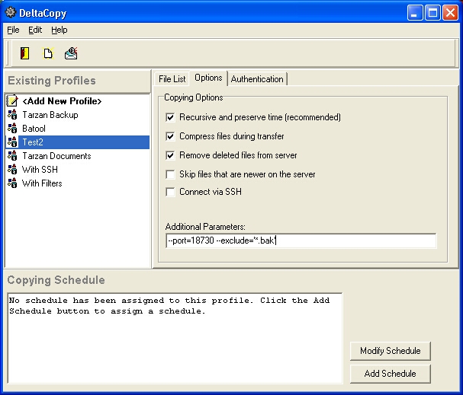Maximize the DeltaCopy window
Screen dimensions: 463x395
(x=432, y=13)
